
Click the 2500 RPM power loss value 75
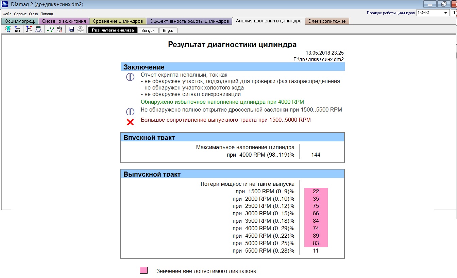pos(316,206)
